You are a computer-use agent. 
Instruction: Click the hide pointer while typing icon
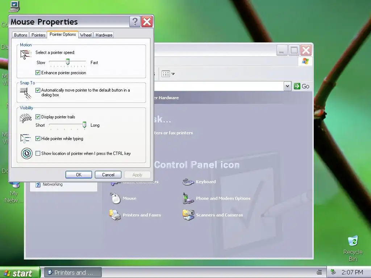(x=26, y=139)
